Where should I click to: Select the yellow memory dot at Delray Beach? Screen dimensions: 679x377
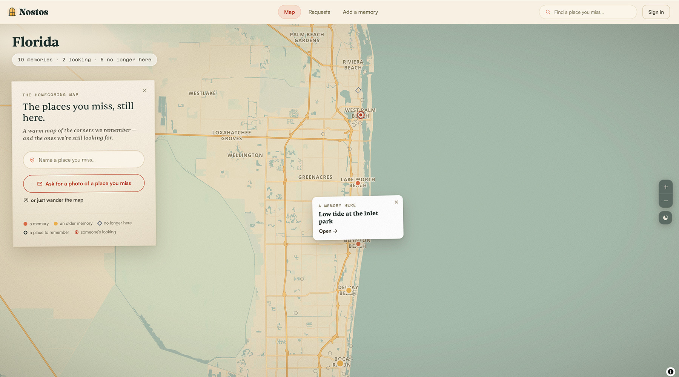pyautogui.click(x=349, y=290)
